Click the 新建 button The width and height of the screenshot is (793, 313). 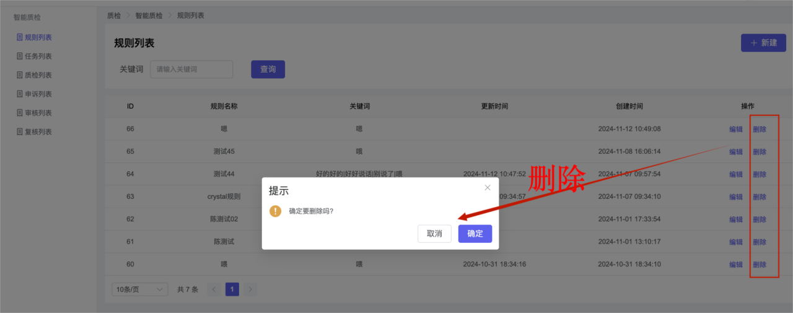(x=763, y=43)
